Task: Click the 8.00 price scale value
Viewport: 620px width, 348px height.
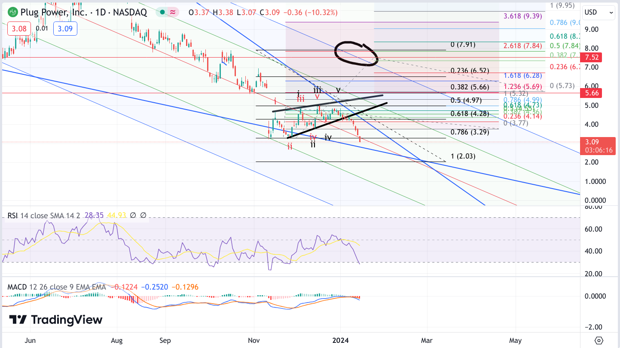Action: [x=592, y=48]
